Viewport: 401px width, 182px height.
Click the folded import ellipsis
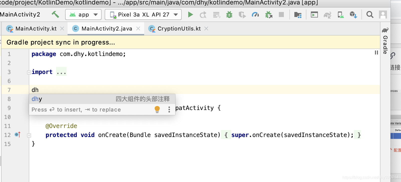click(61, 72)
